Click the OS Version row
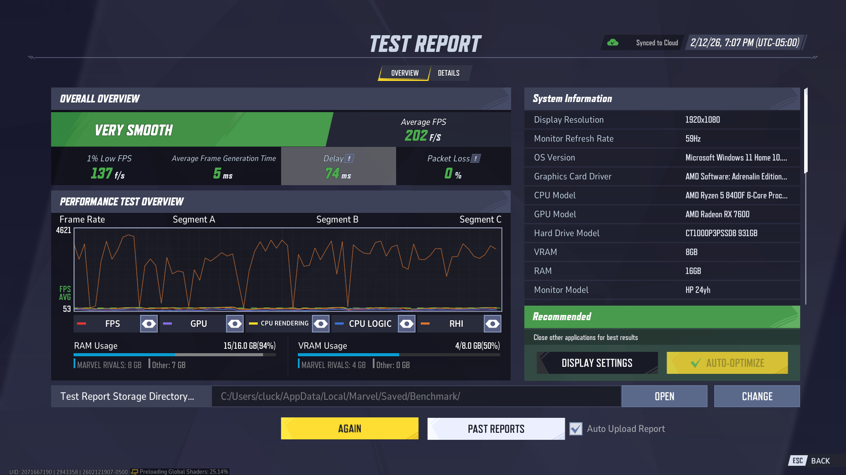Screen dimensions: 846x475 click(662, 157)
